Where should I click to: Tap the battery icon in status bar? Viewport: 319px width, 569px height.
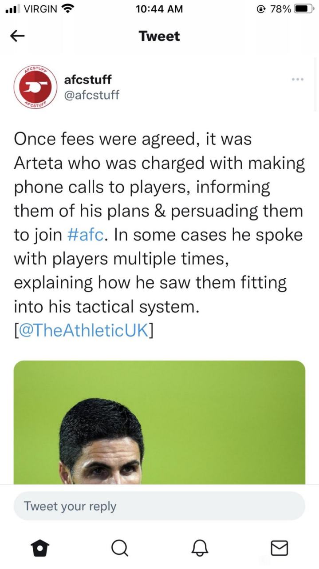[x=304, y=9]
